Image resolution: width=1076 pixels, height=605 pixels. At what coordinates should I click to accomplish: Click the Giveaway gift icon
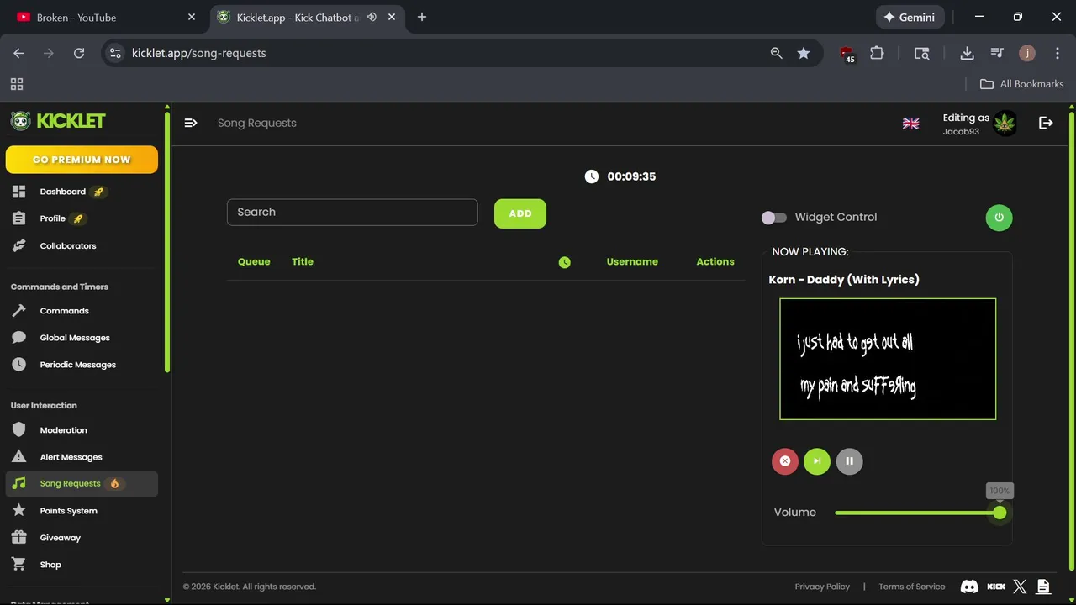point(18,538)
